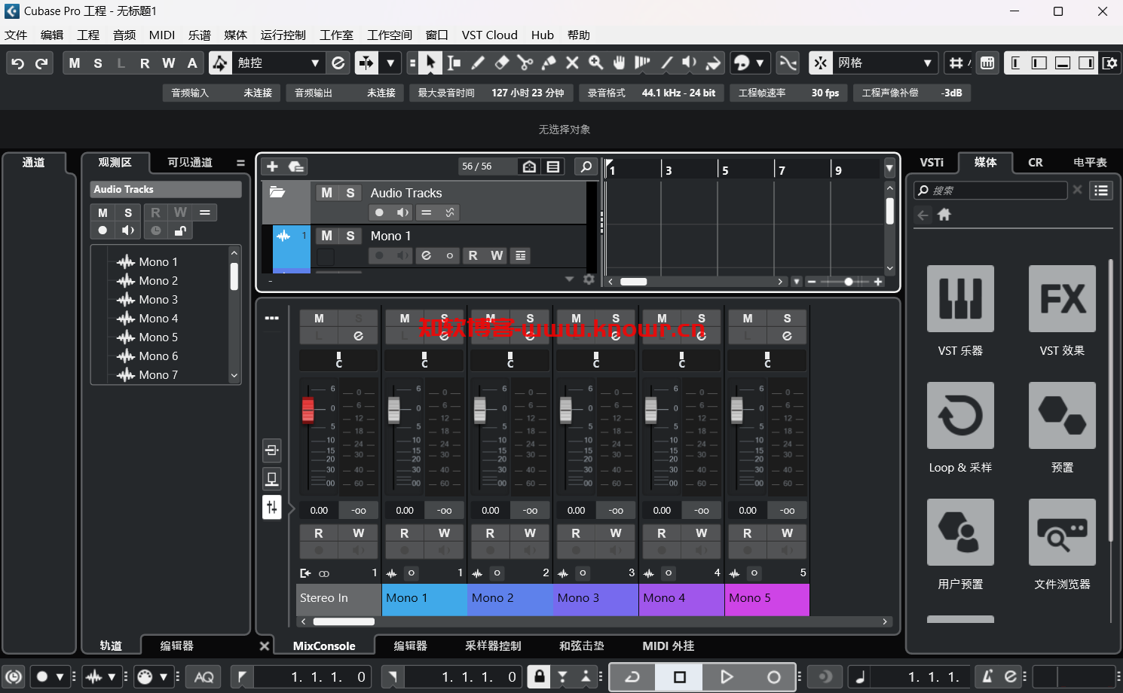Viewport: 1123px width, 693px height.
Task: Select the Comp hand tool
Action: [x=619, y=63]
